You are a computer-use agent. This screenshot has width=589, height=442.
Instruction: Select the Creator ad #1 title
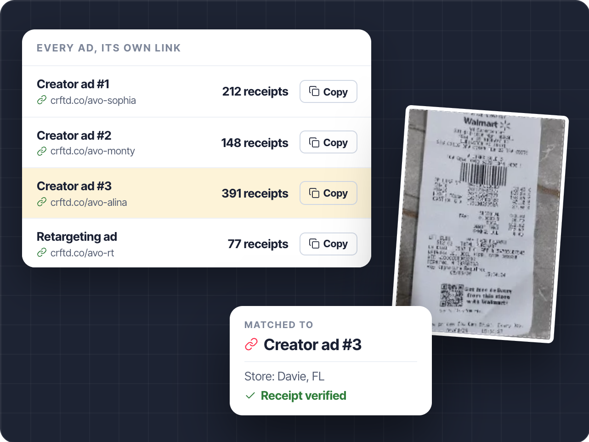point(73,84)
